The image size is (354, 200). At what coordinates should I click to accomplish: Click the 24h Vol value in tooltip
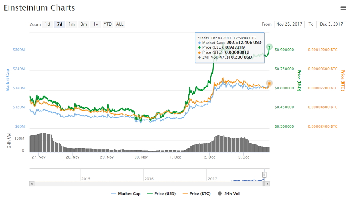pyautogui.click(x=236, y=57)
